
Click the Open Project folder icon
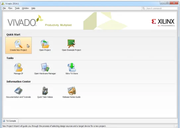45,44
